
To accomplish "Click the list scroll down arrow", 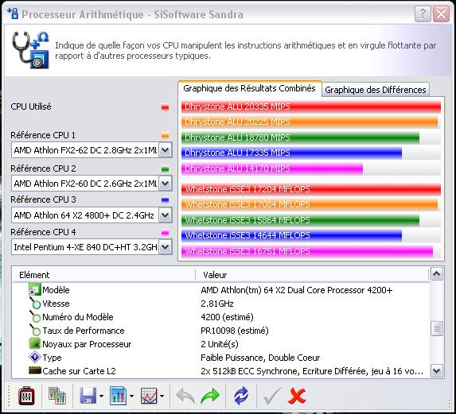I will (437, 371).
